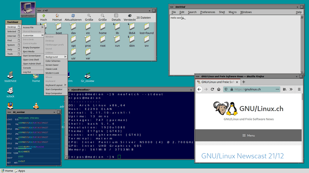Choose Classic Look menu entry

click(56, 69)
